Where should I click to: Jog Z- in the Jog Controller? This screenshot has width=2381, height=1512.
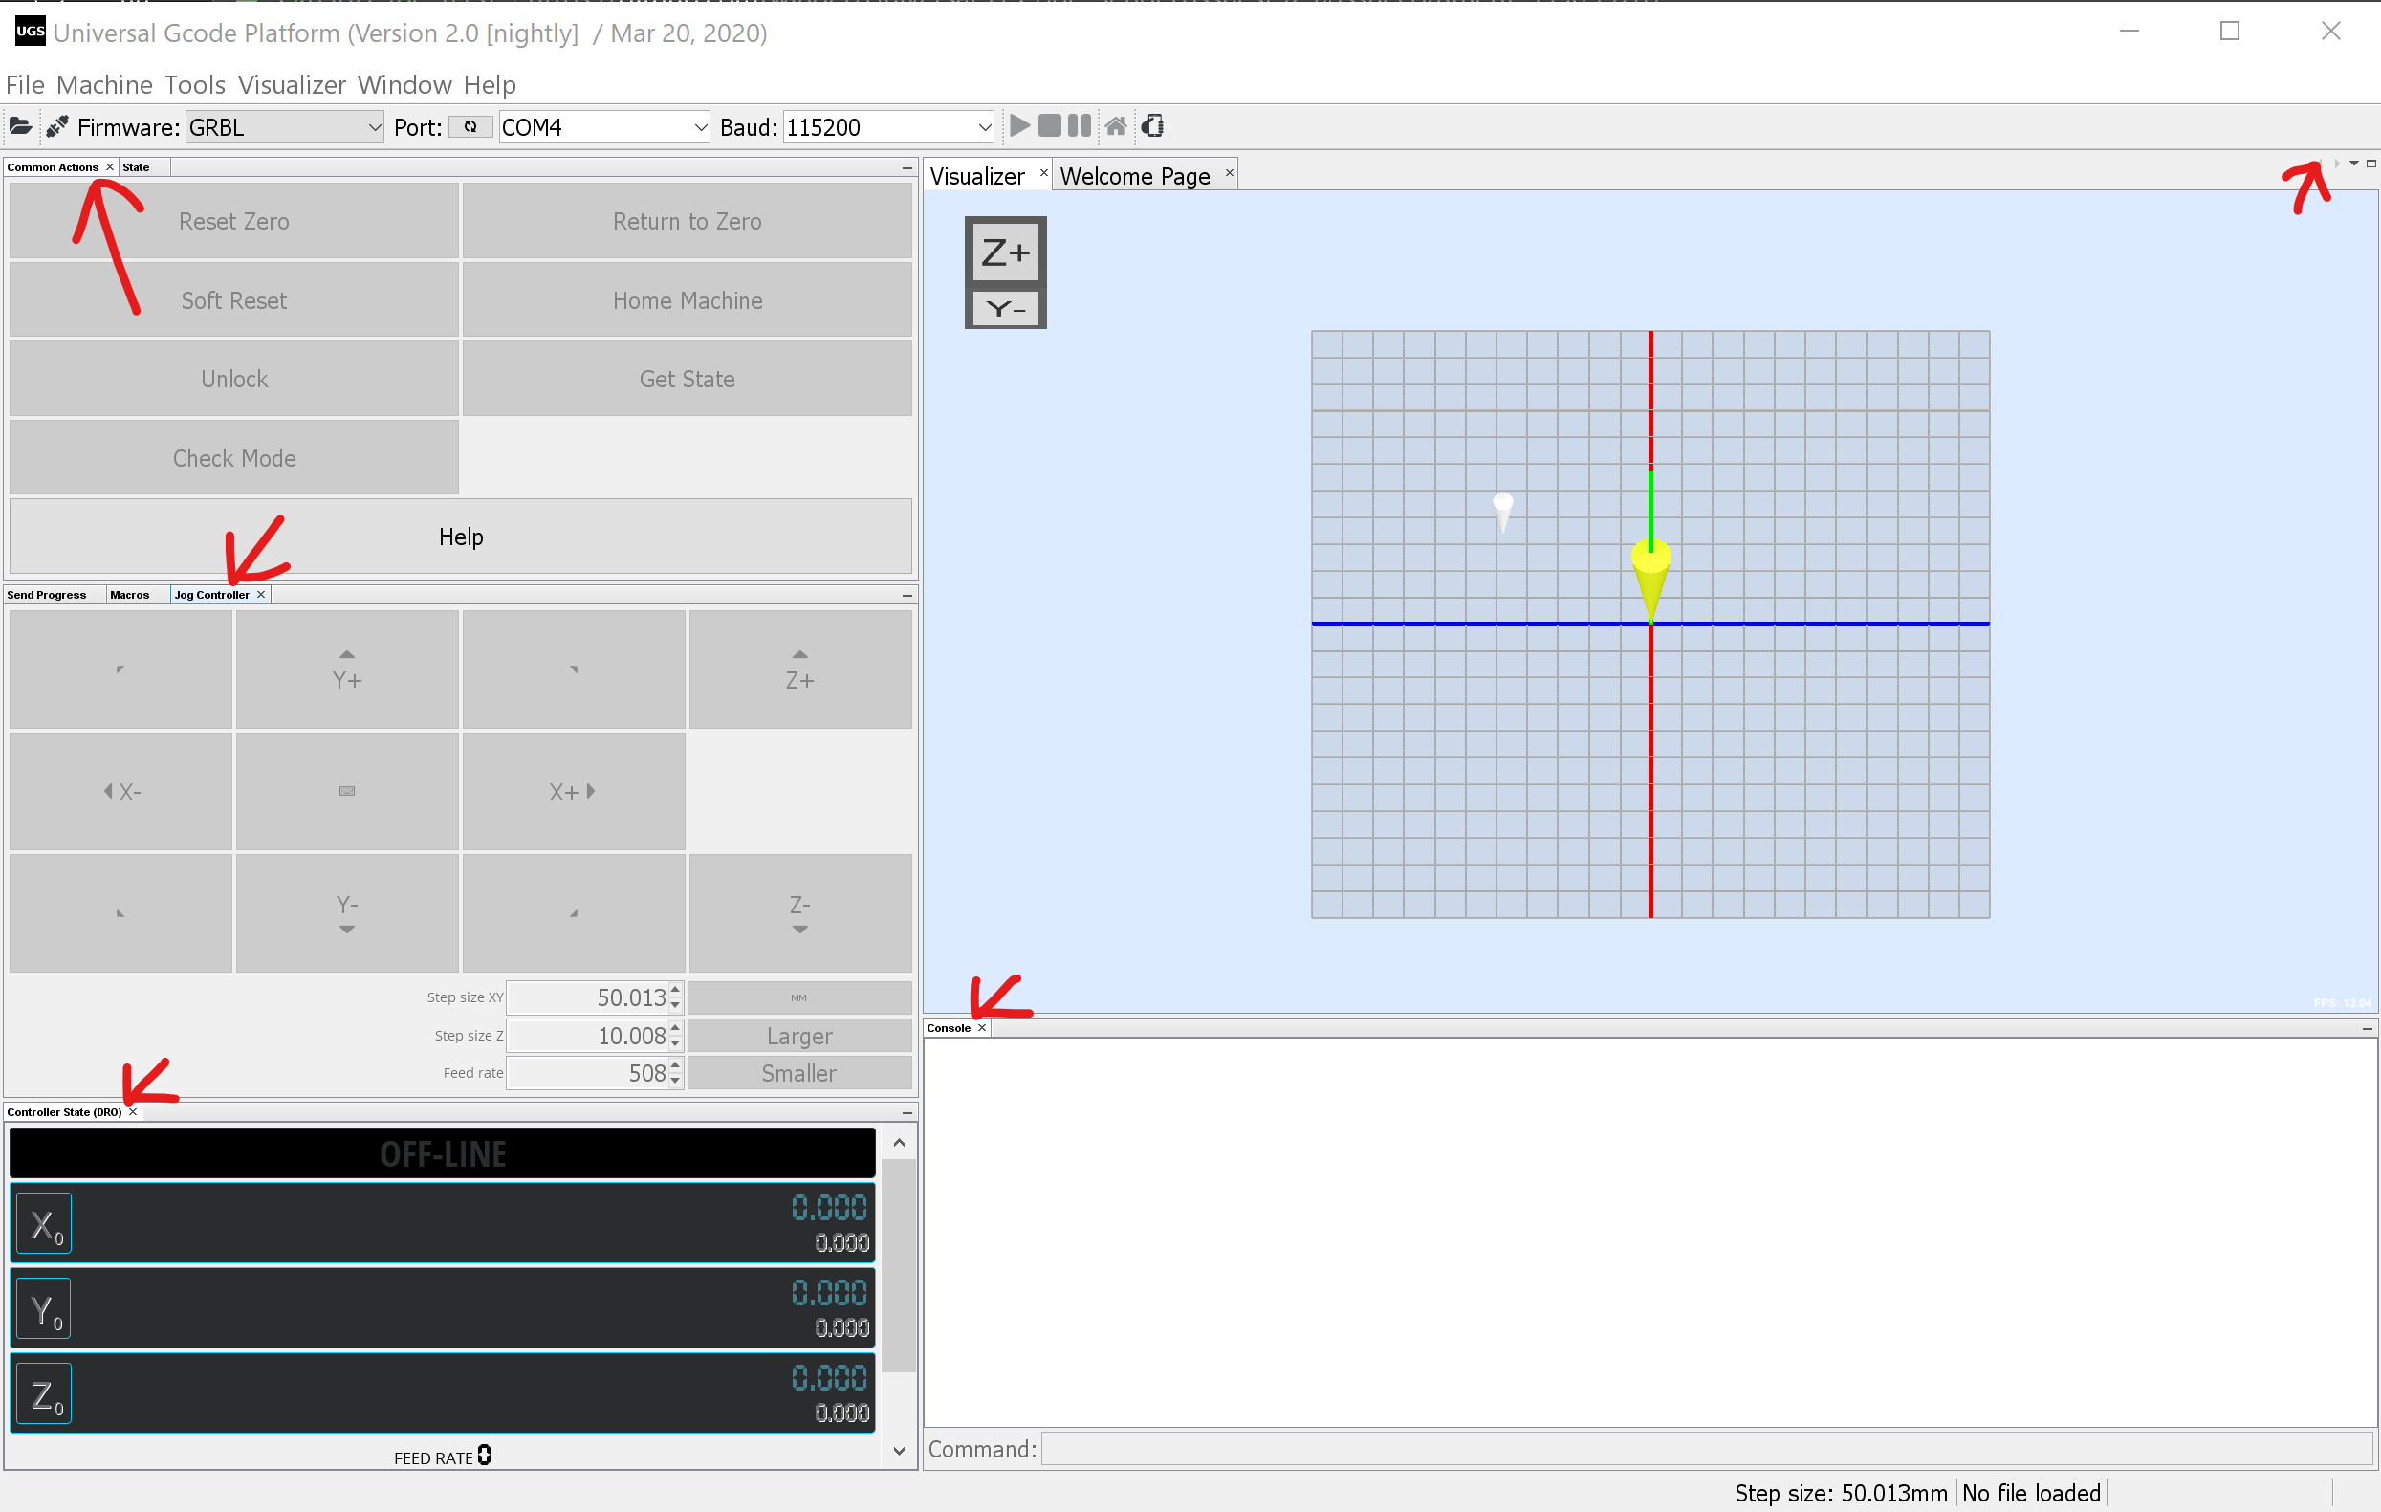point(800,913)
